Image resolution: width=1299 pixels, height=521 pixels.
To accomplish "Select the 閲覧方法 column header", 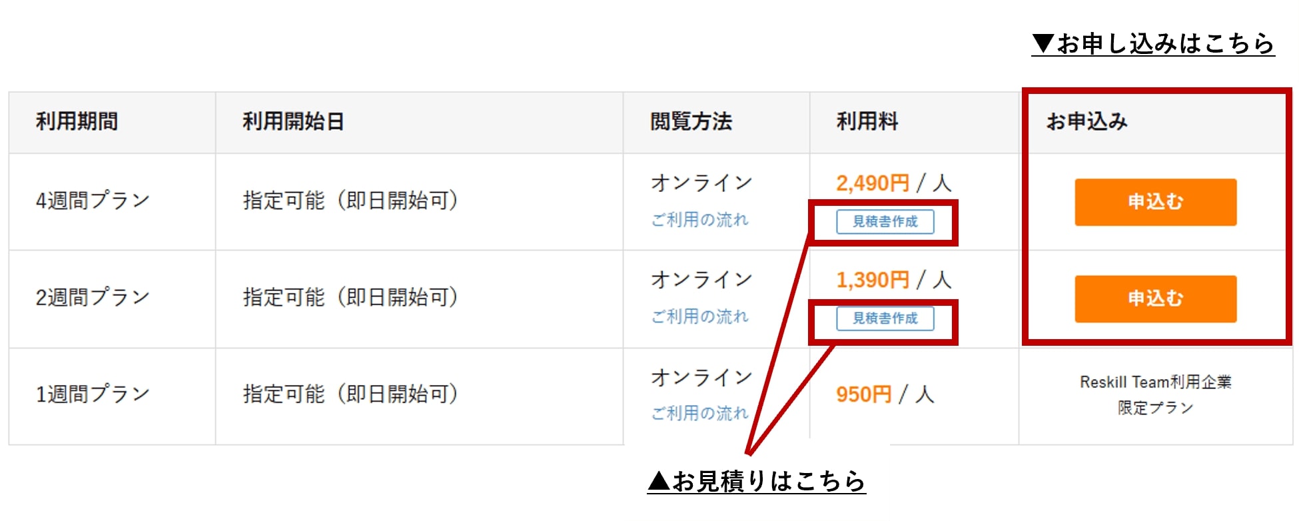I will 691,121.
